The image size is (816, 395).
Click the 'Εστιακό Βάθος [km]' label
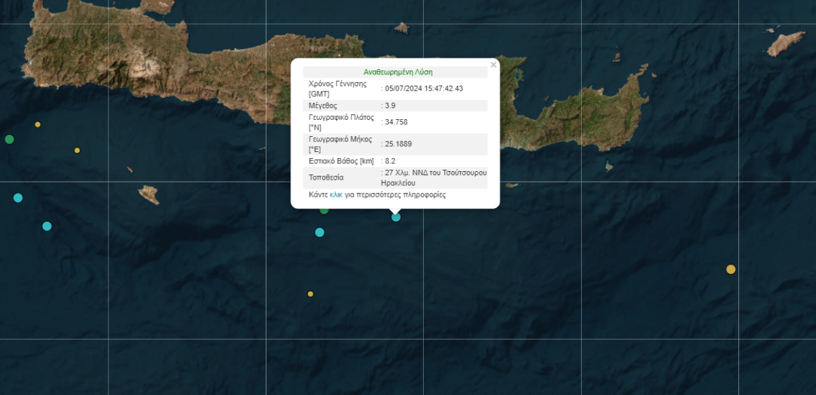pyautogui.click(x=341, y=161)
